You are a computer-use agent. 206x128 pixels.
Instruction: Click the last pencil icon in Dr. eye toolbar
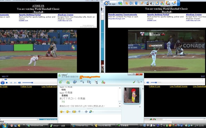click(174, 3)
